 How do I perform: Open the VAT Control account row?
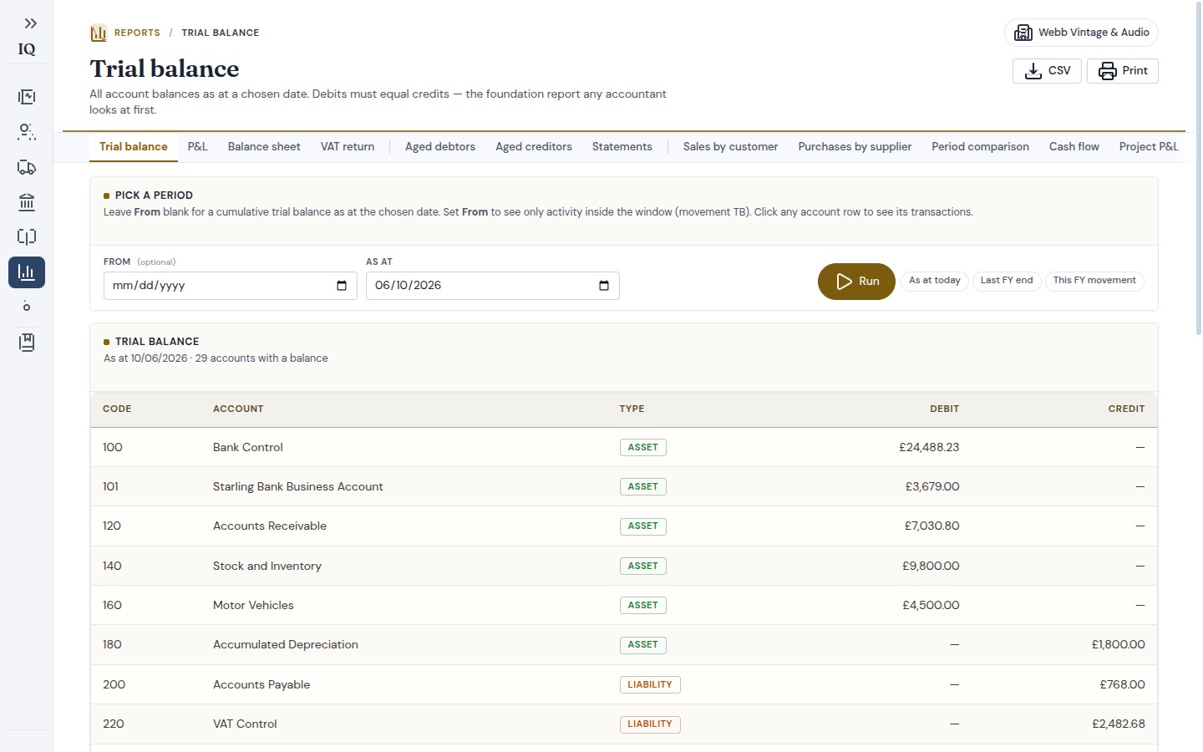coord(624,724)
